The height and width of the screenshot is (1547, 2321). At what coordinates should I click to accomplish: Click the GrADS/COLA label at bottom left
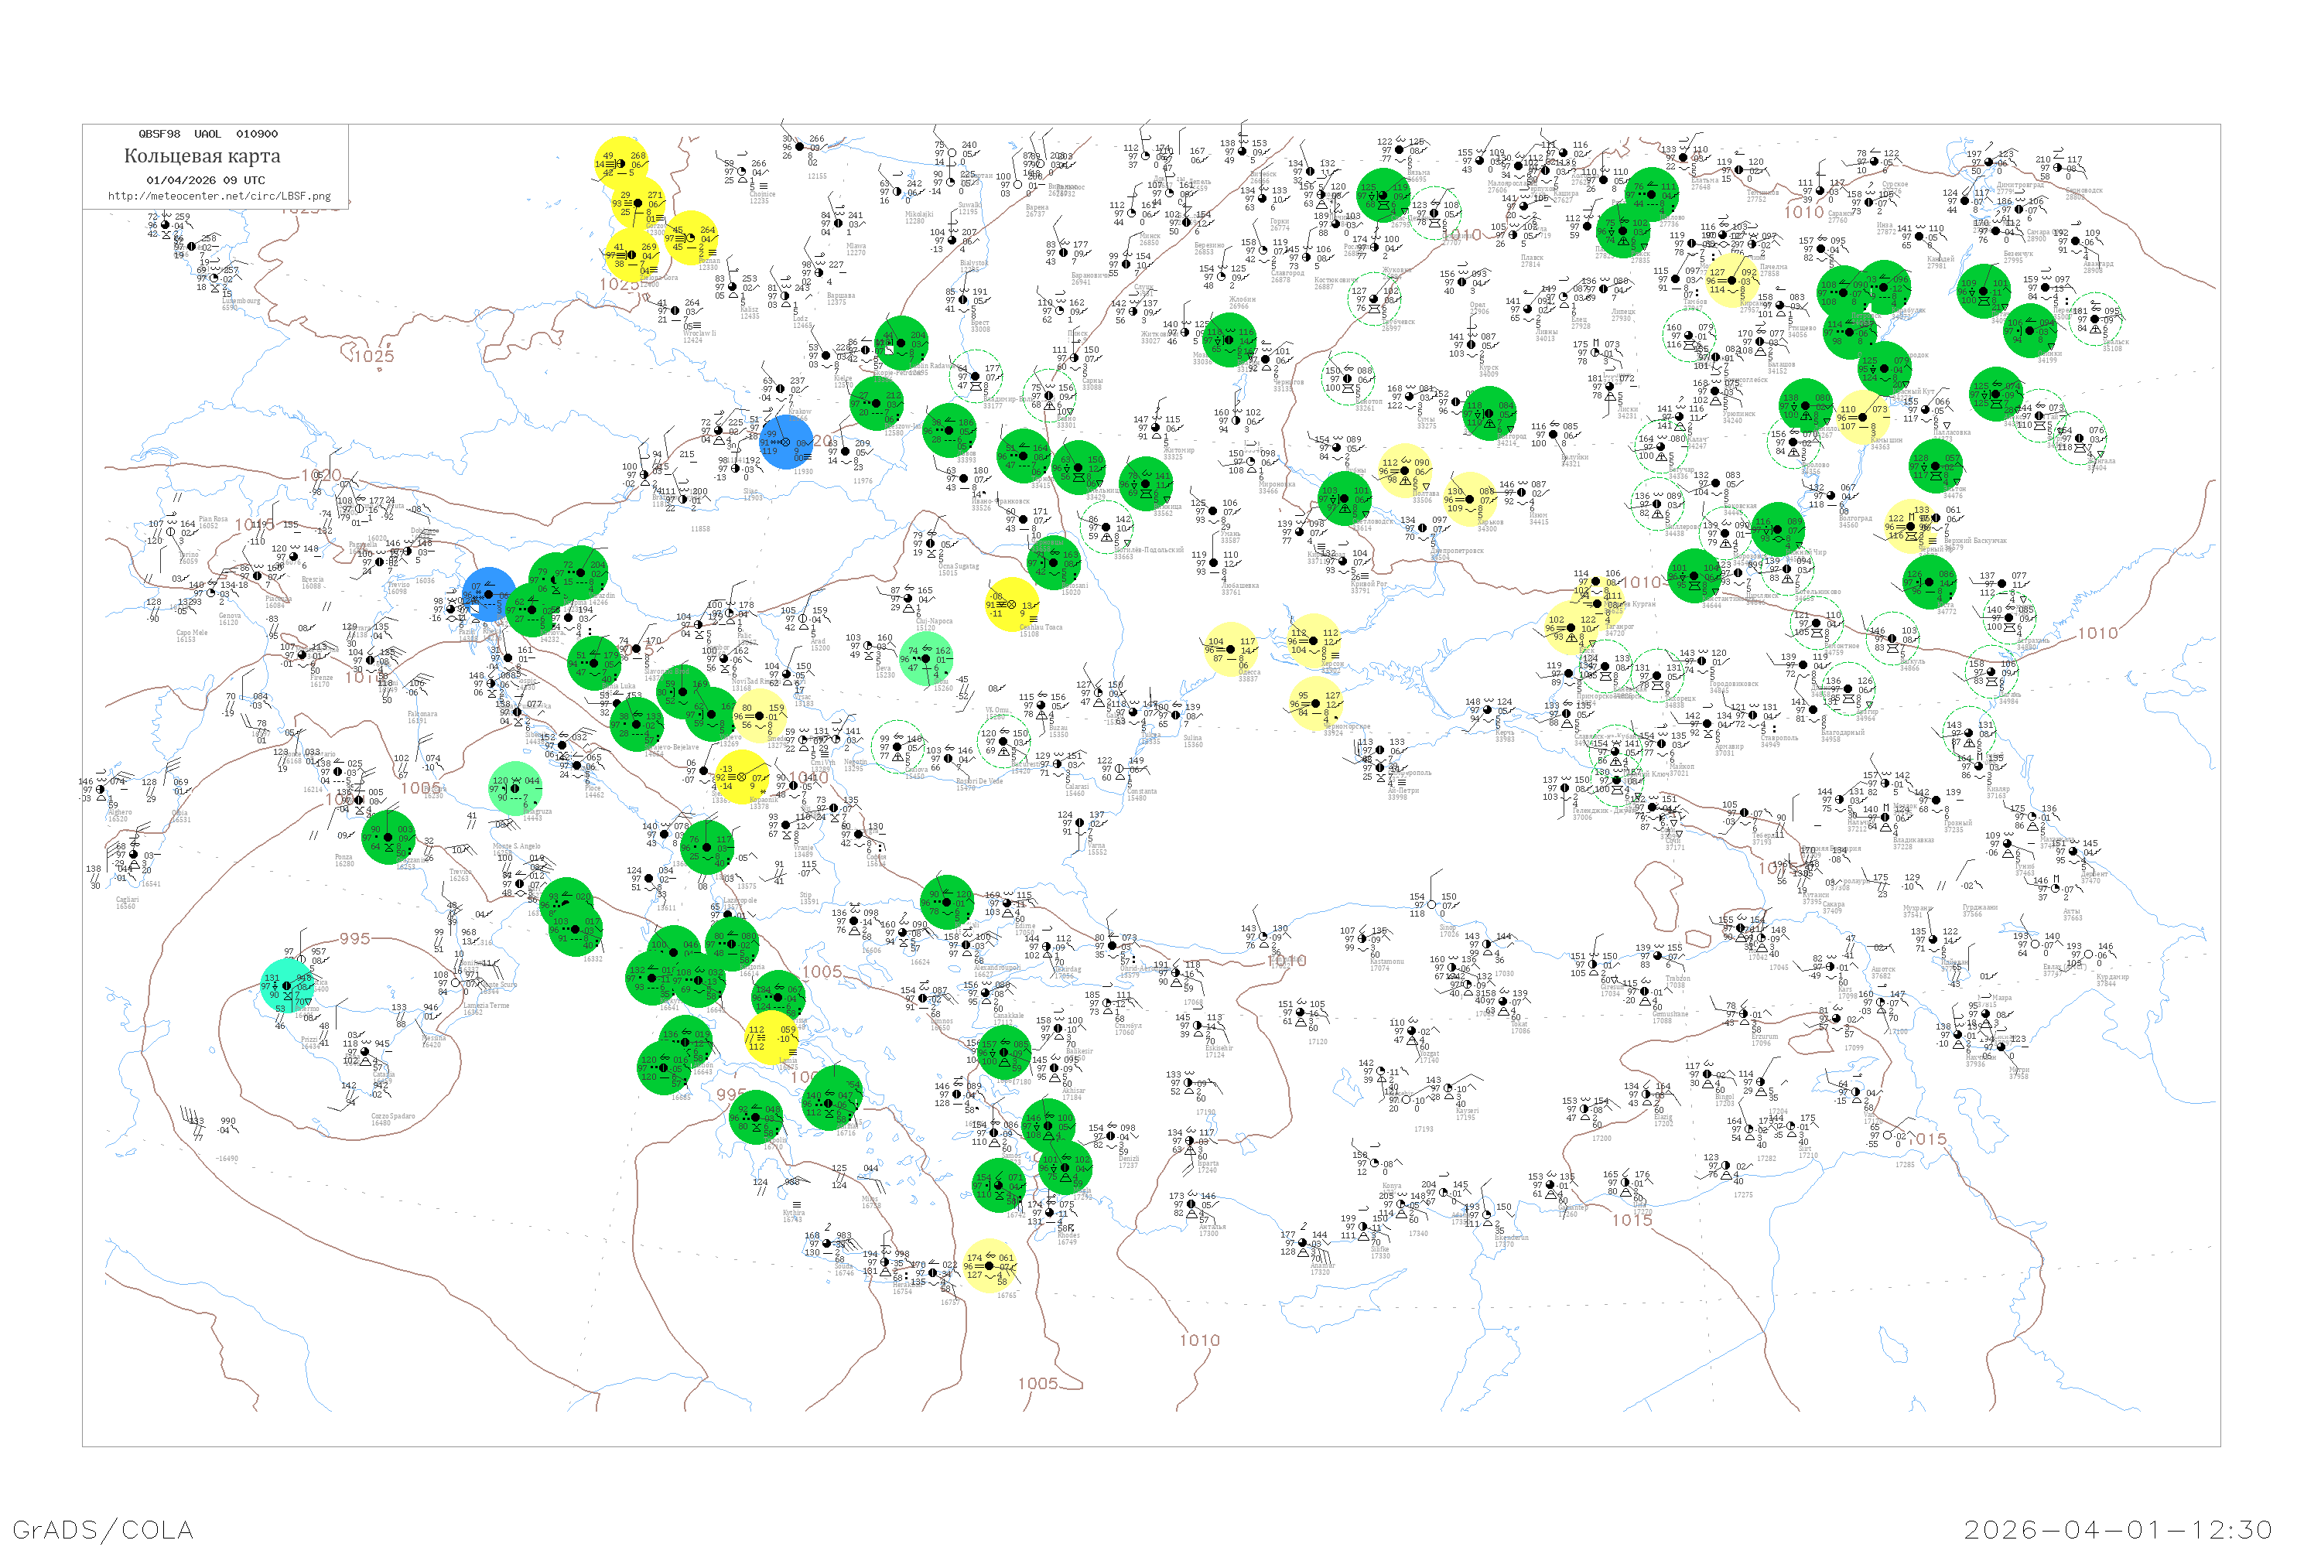[x=103, y=1529]
